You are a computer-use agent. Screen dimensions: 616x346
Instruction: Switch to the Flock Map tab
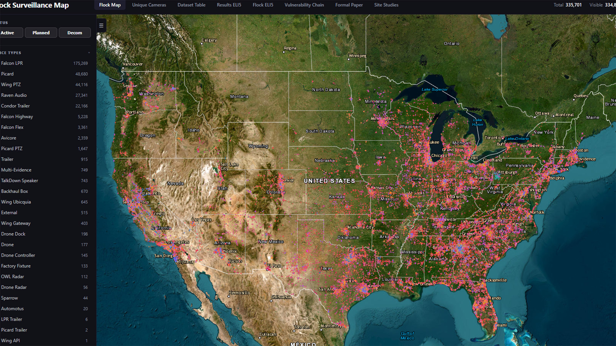(110, 5)
